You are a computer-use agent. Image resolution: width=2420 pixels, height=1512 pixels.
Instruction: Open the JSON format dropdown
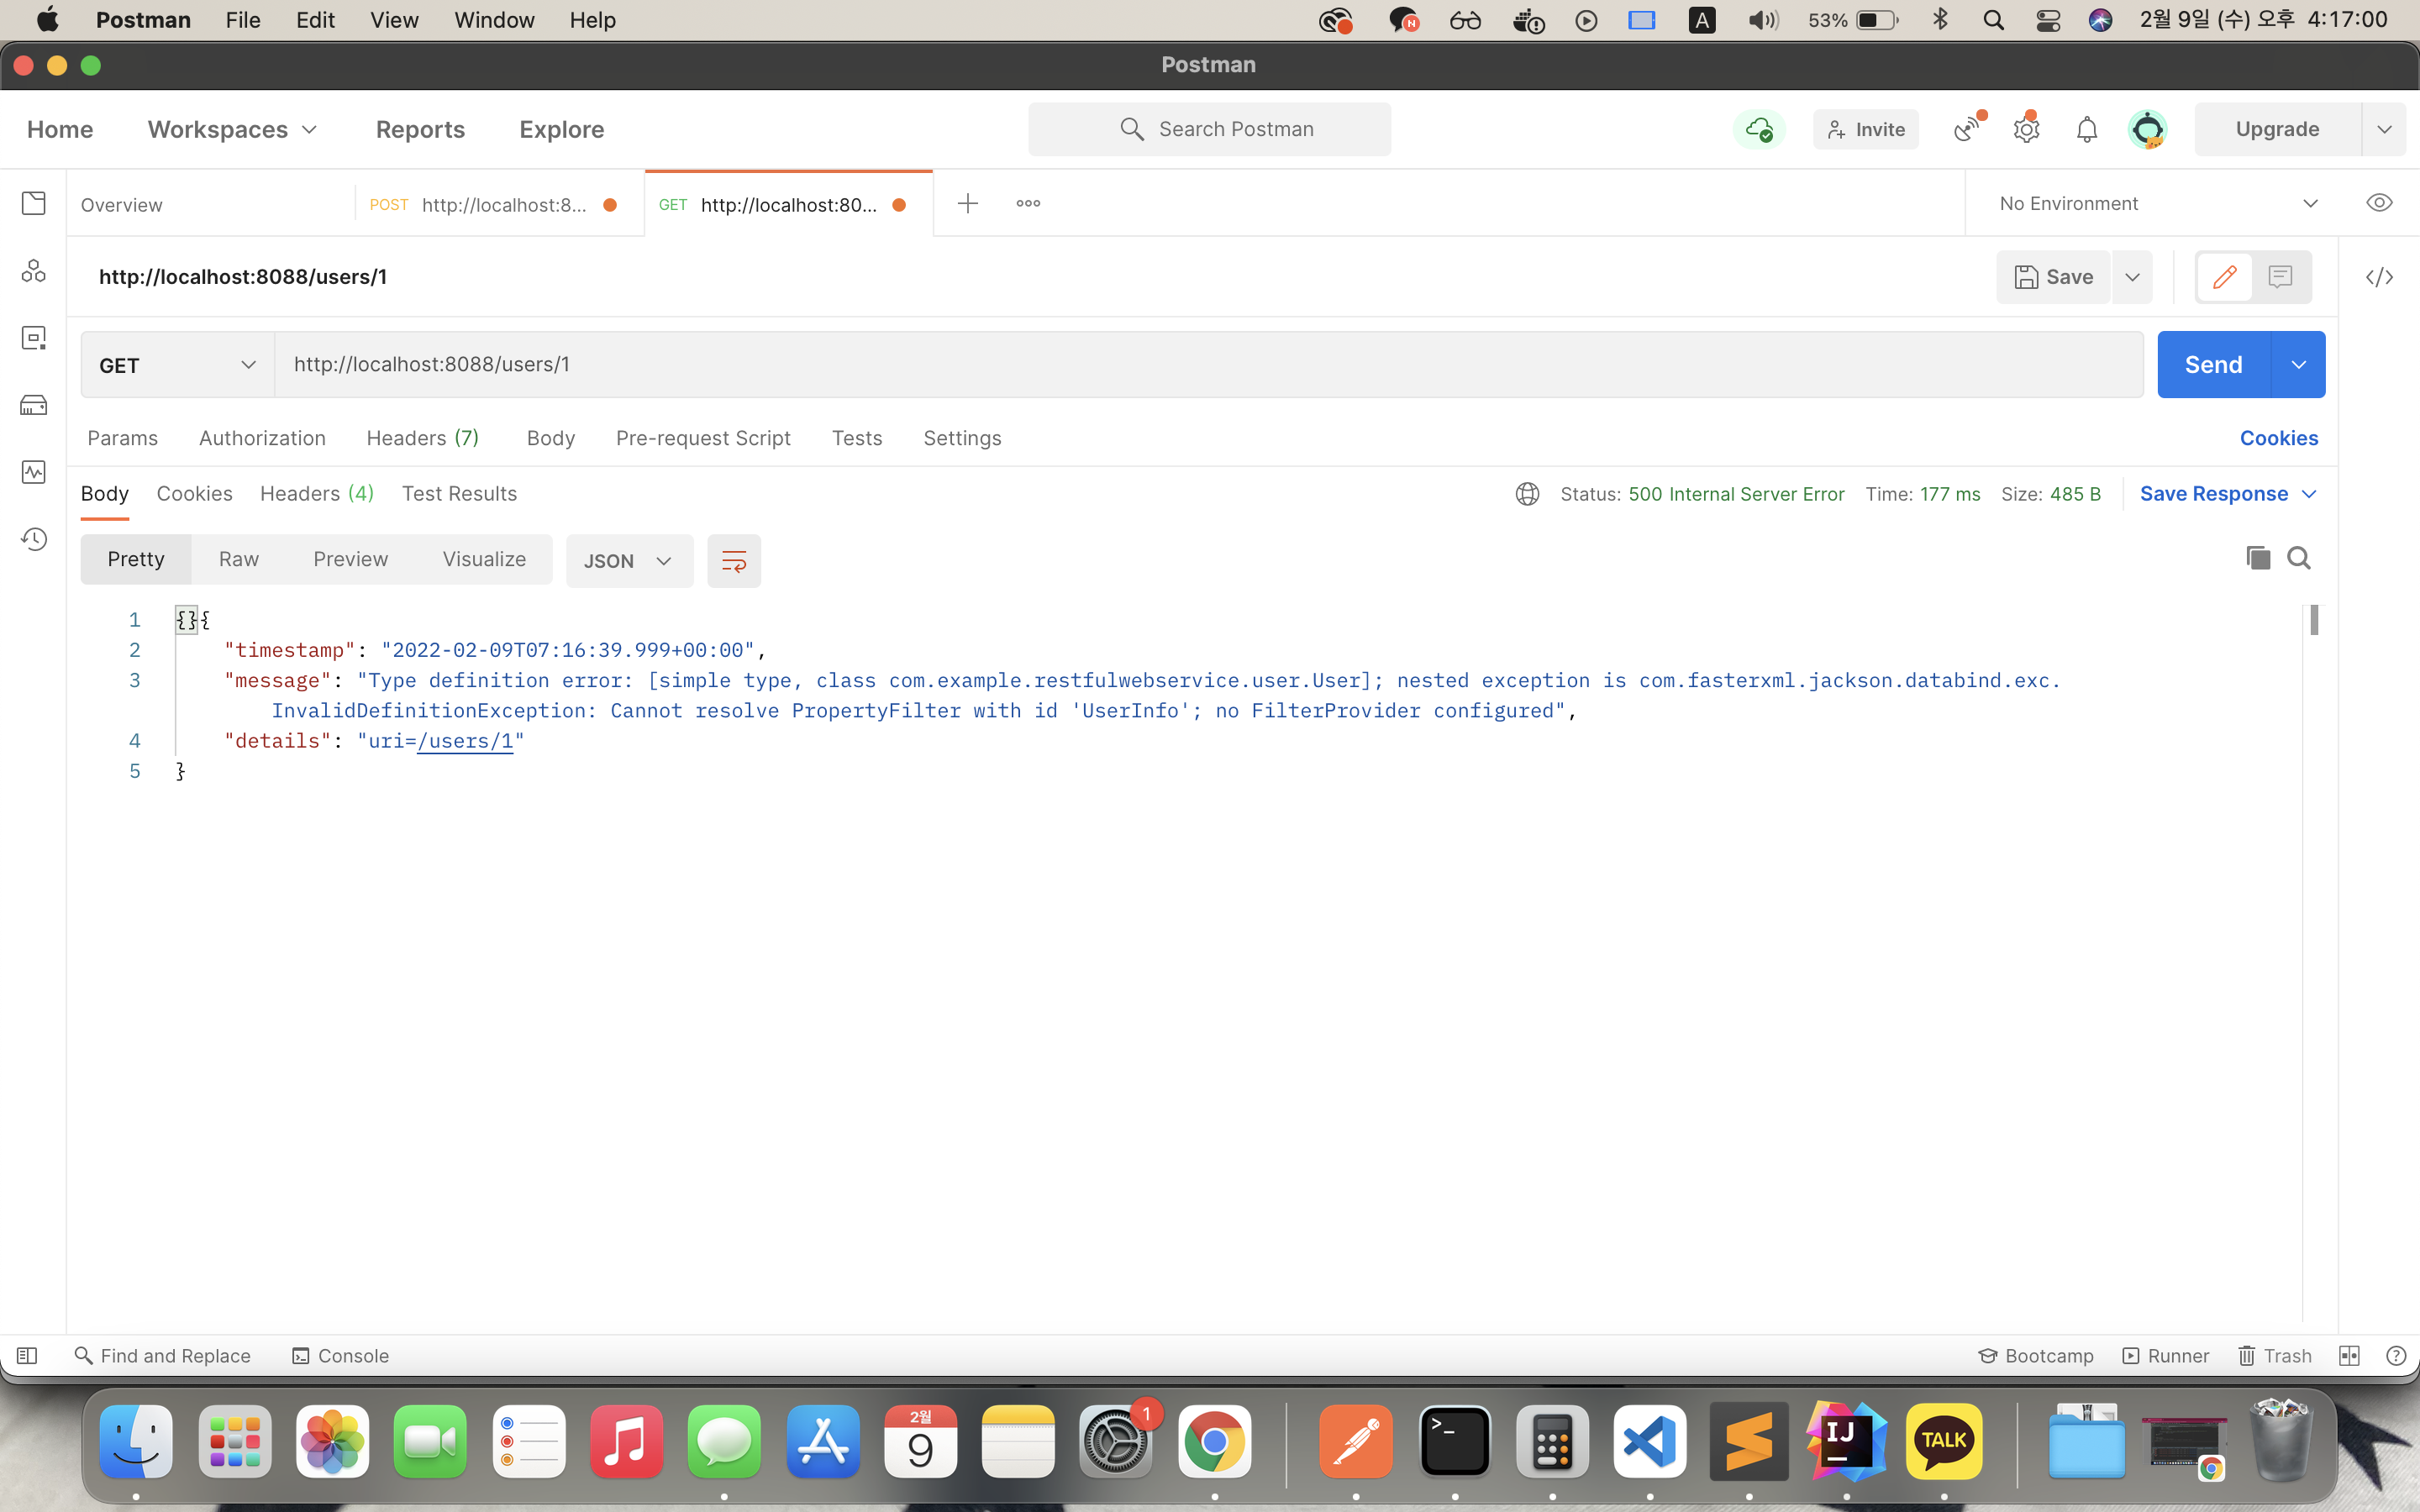[628, 561]
